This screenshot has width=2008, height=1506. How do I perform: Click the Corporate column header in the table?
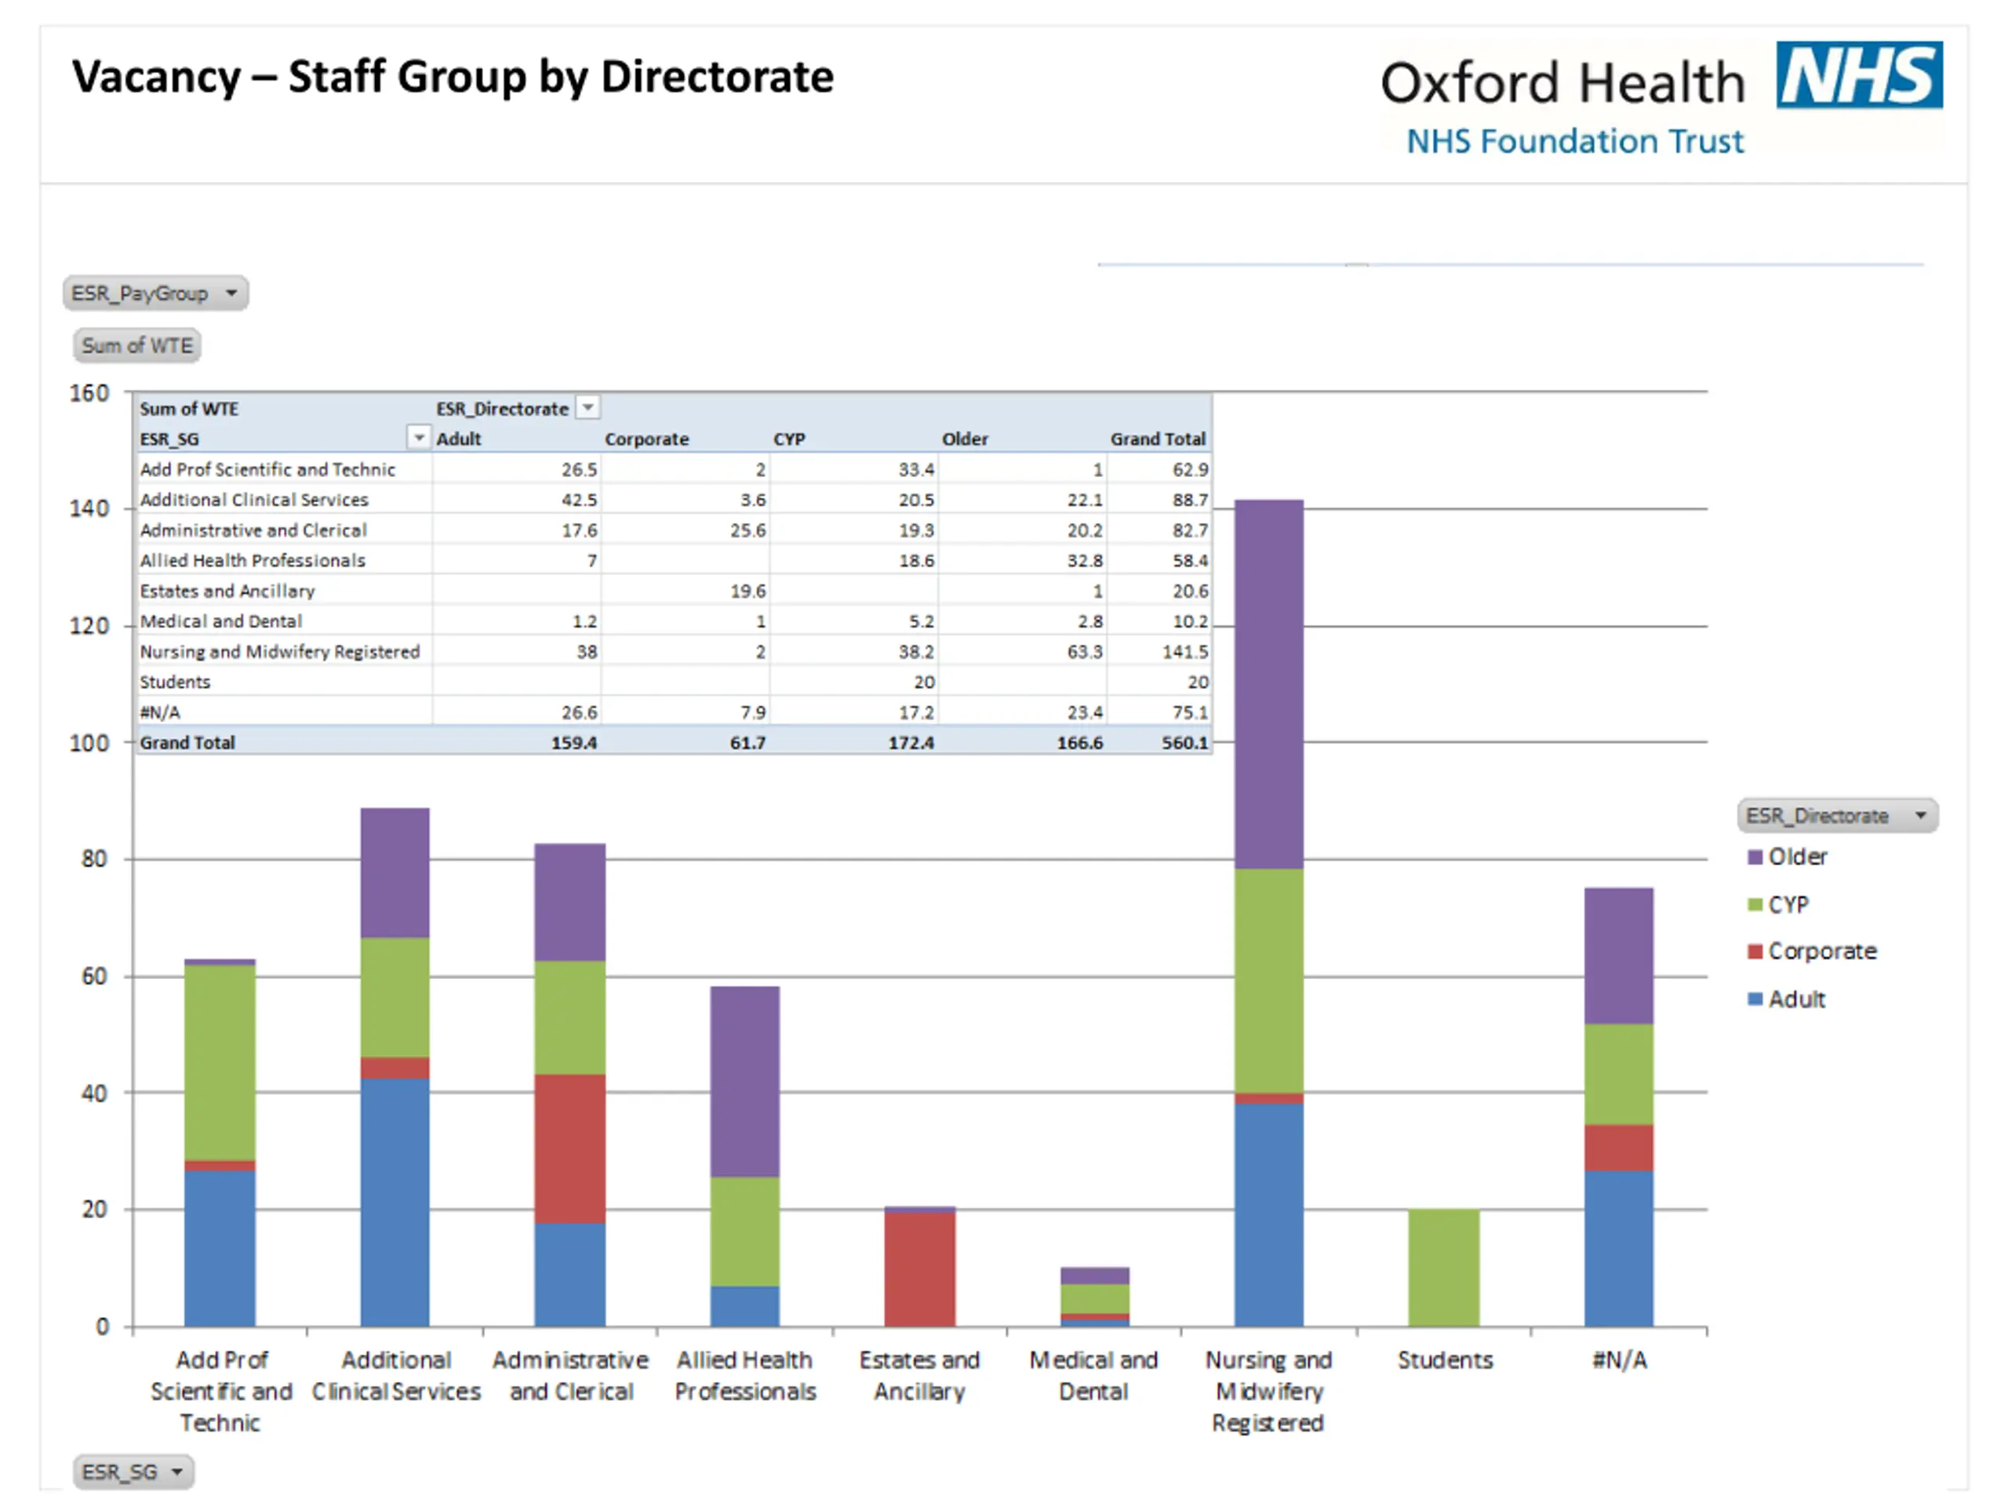click(x=646, y=438)
